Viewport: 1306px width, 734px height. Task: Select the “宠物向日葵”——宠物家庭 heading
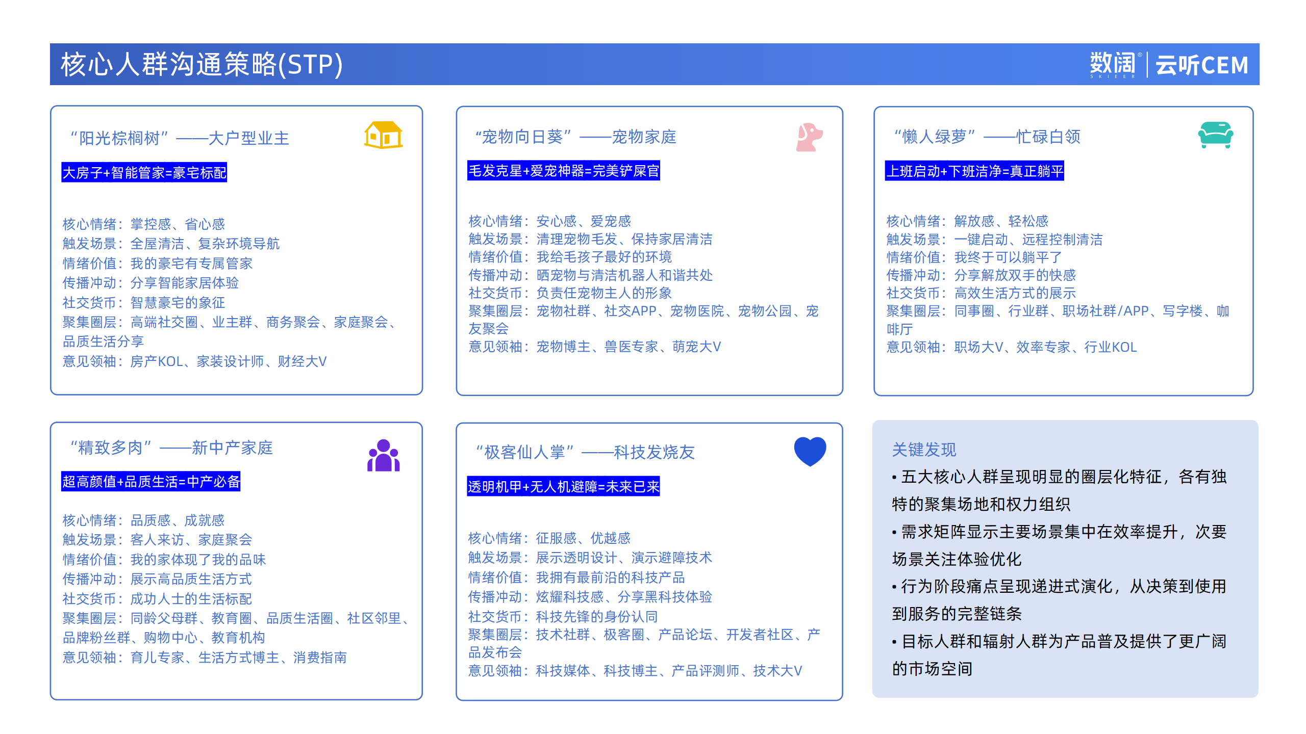[x=575, y=137]
